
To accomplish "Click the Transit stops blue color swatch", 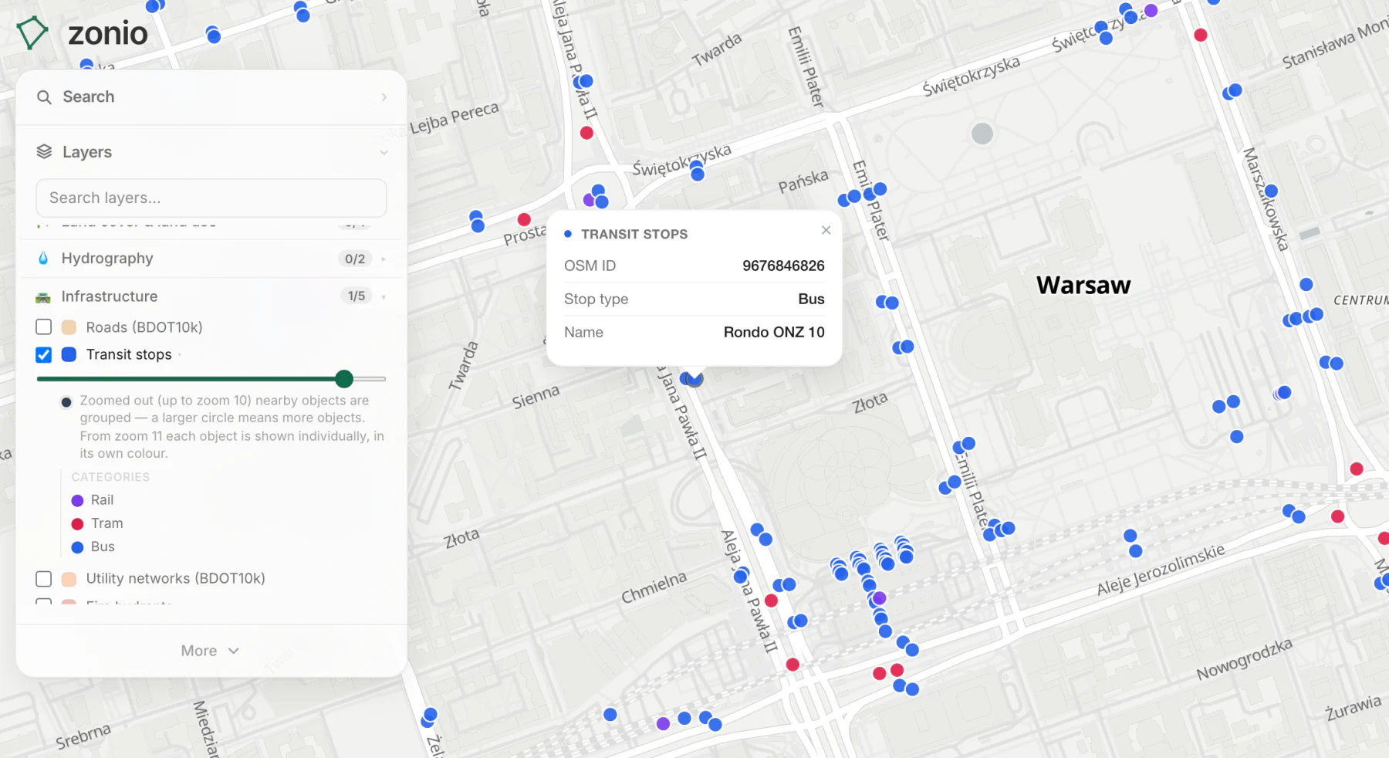I will (69, 354).
